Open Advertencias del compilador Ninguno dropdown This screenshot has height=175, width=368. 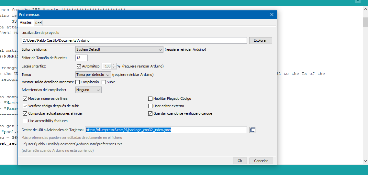point(88,90)
